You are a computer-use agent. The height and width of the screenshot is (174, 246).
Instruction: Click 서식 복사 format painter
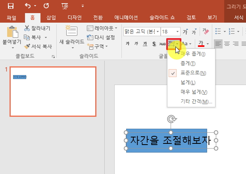(x=38, y=46)
